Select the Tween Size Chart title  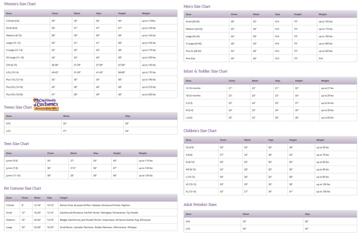point(18,107)
